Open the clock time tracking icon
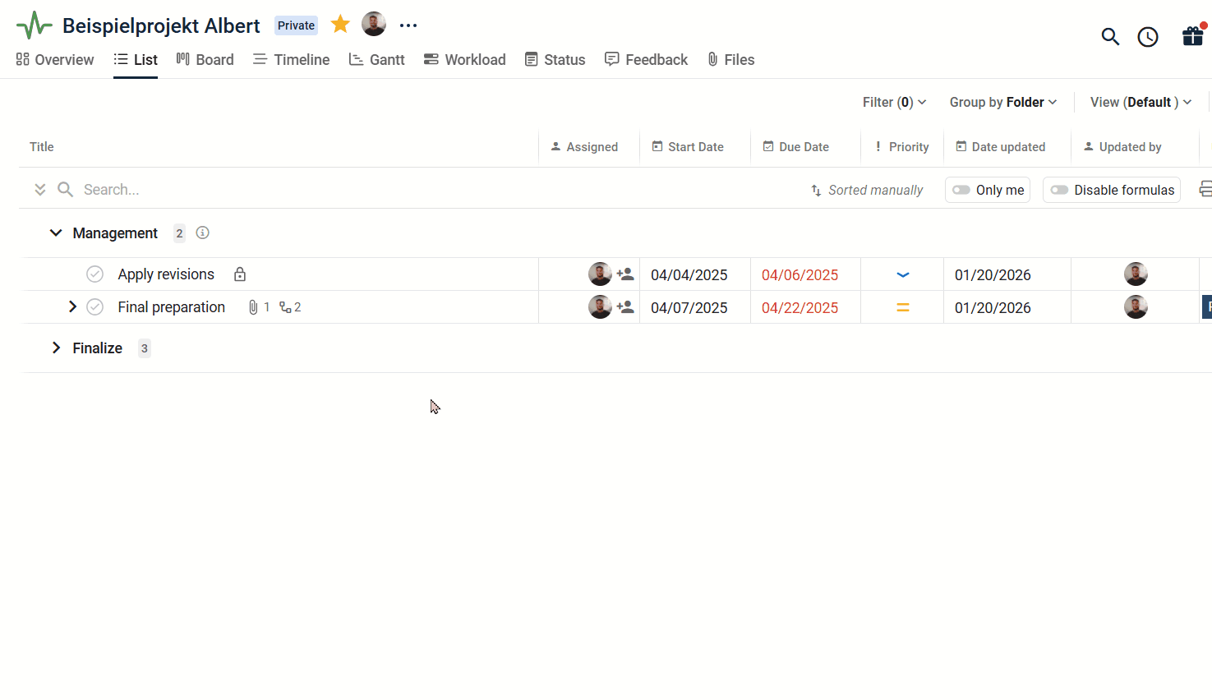Viewport: 1212px width, 700px height. click(x=1148, y=37)
